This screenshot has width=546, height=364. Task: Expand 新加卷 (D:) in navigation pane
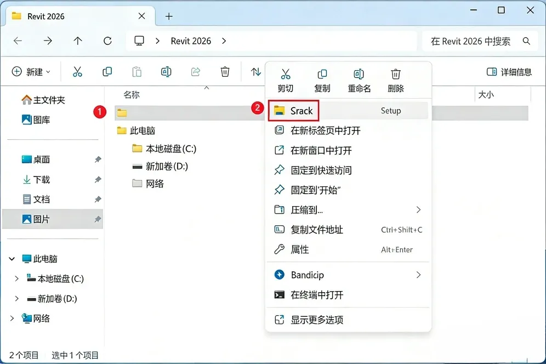[16, 299]
